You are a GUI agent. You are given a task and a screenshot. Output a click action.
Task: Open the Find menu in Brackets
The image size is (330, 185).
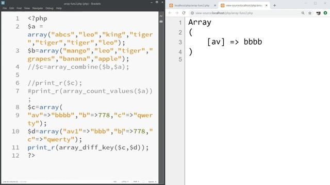pyautogui.click(x=19, y=8)
